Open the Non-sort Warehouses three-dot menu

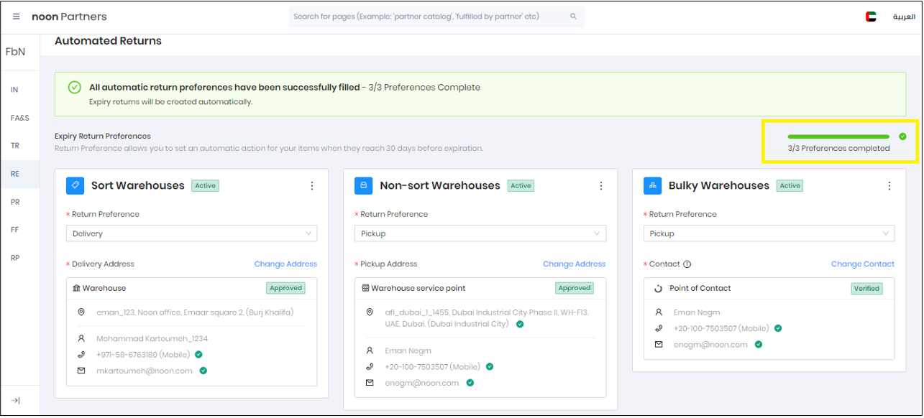coord(601,186)
